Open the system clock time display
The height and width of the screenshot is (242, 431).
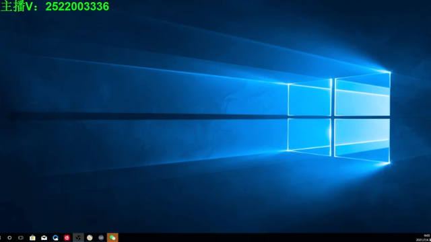click(x=427, y=236)
